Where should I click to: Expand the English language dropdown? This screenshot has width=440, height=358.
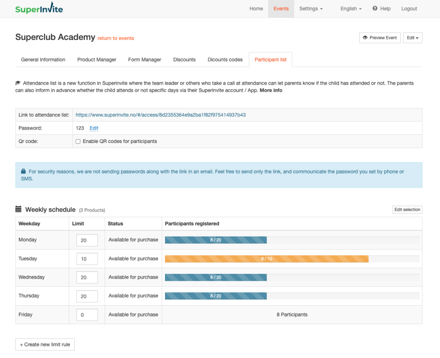pos(351,9)
